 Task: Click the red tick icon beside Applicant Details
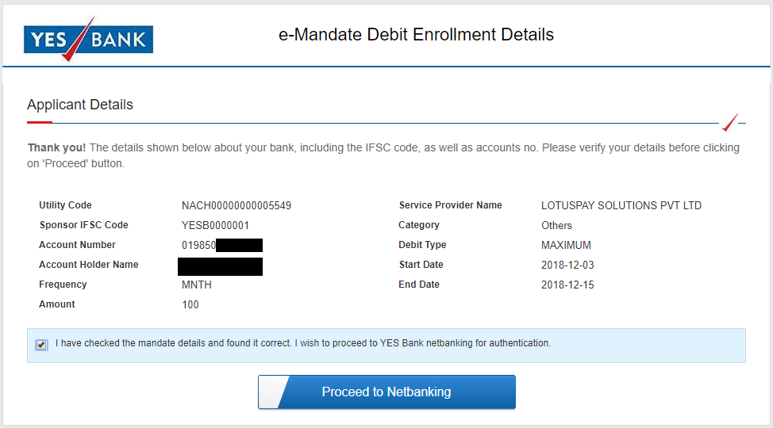730,123
